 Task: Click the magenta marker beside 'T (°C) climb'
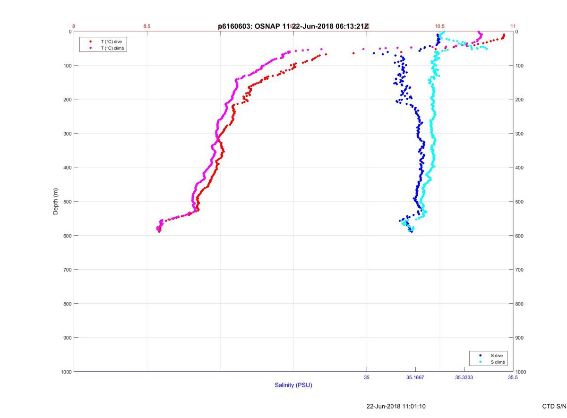90,48
